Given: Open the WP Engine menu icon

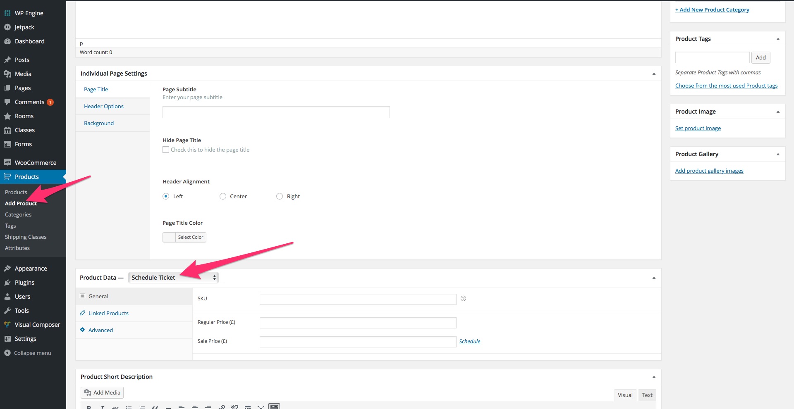Looking at the screenshot, I should [7, 13].
